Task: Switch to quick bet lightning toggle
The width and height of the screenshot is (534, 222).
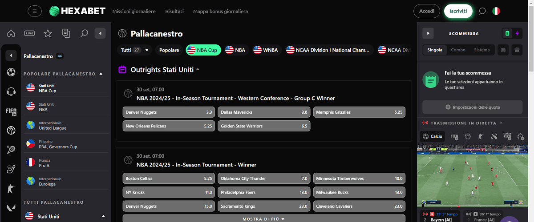Action: (517, 33)
